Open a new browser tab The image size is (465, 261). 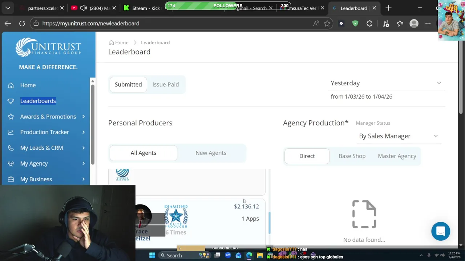tap(388, 8)
